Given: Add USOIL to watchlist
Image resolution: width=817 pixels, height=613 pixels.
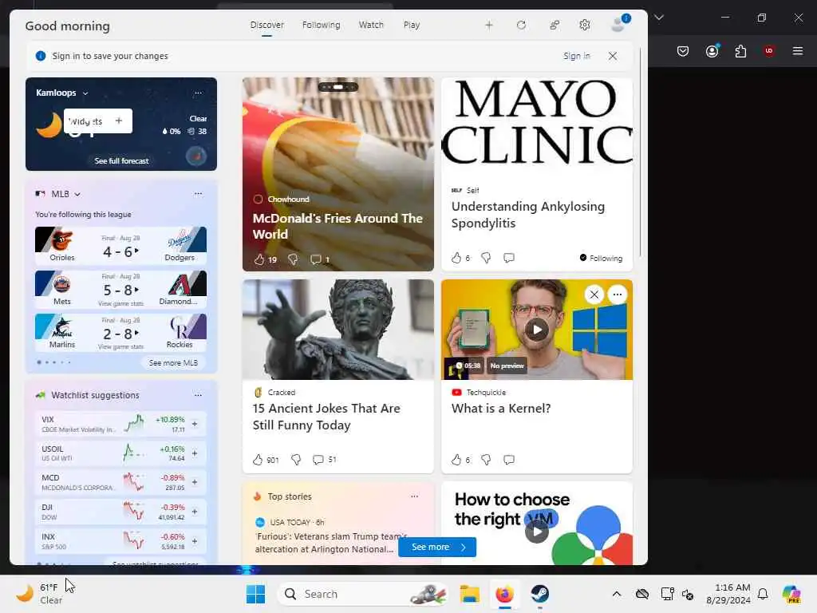Looking at the screenshot, I should tap(195, 453).
